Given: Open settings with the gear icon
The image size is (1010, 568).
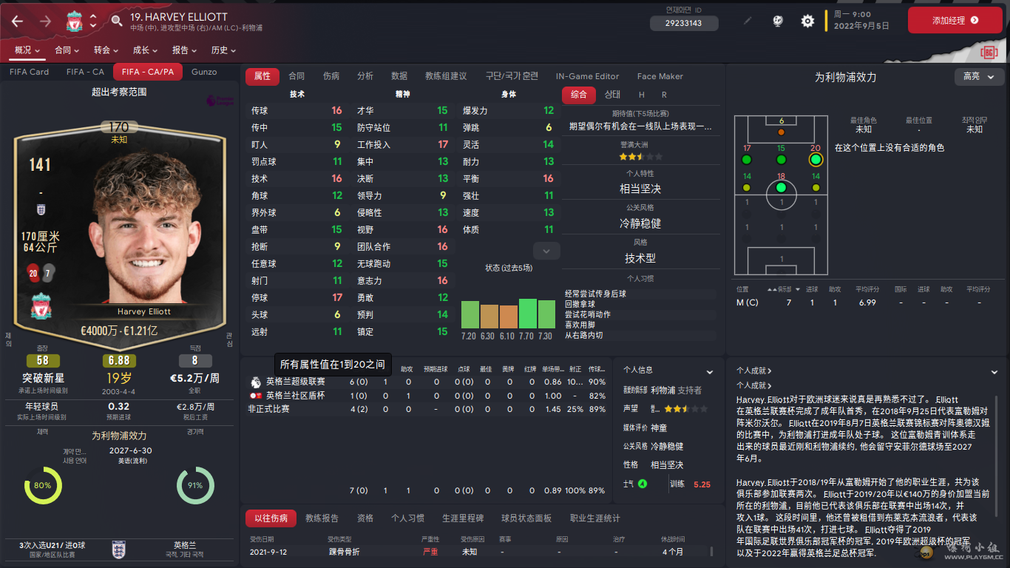Looking at the screenshot, I should [x=807, y=21].
